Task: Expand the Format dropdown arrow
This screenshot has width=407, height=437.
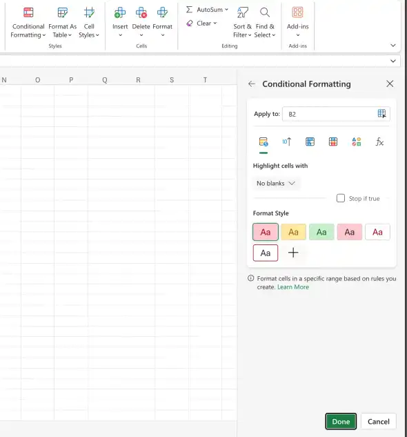Action: point(163,35)
